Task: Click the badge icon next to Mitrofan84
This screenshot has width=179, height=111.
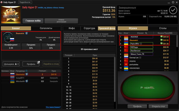Action: 27,81
